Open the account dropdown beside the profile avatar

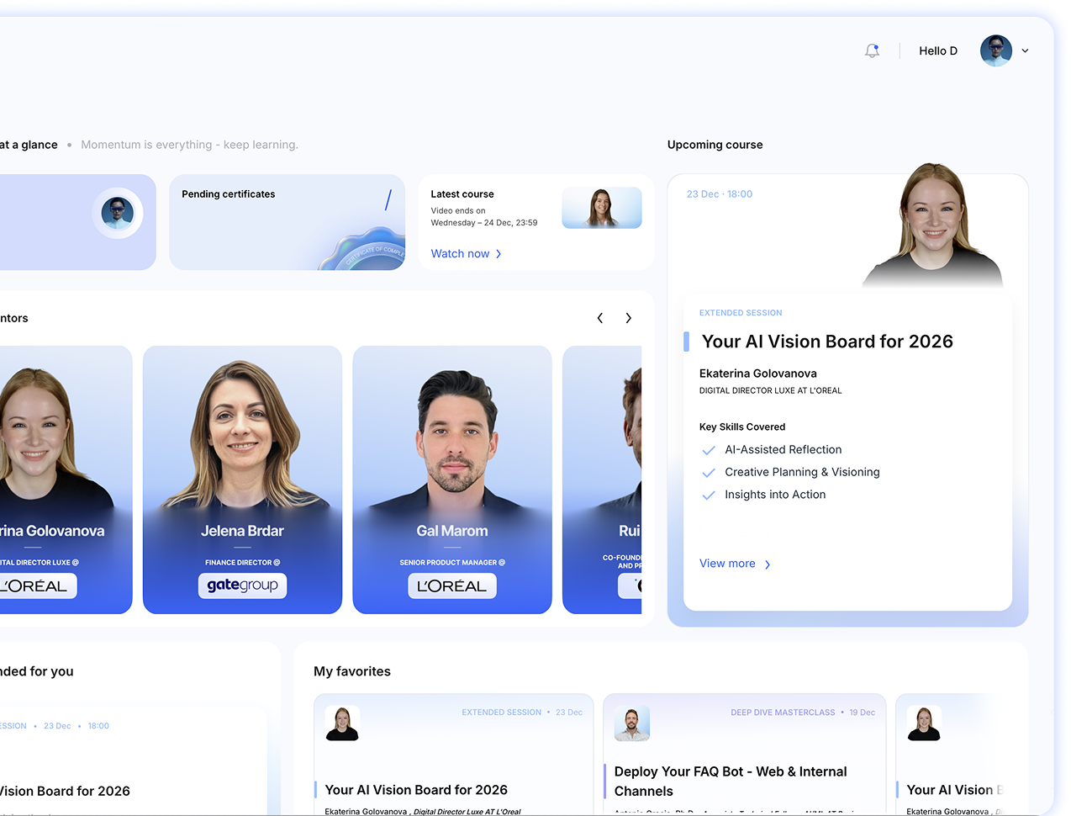(1026, 50)
